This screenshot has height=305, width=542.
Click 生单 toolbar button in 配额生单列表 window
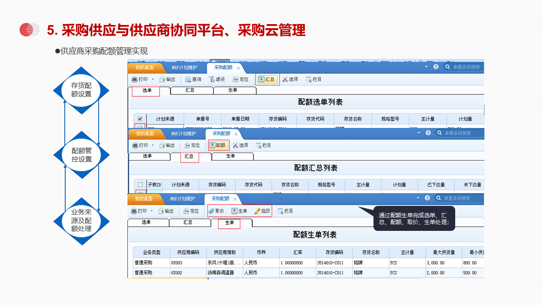click(239, 211)
